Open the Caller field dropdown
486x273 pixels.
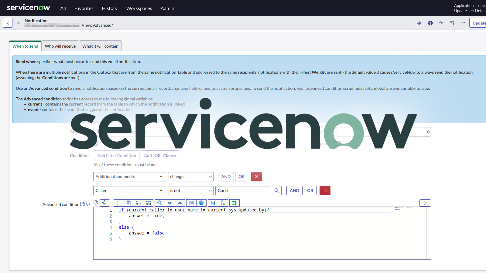[129, 190]
